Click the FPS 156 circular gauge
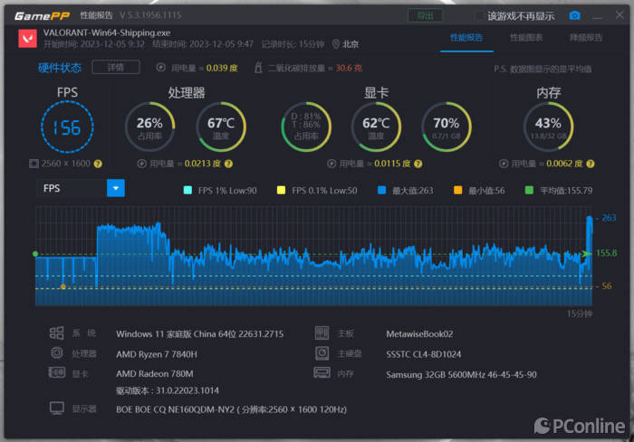Image resolution: width=634 pixels, height=442 pixels. coord(67,127)
